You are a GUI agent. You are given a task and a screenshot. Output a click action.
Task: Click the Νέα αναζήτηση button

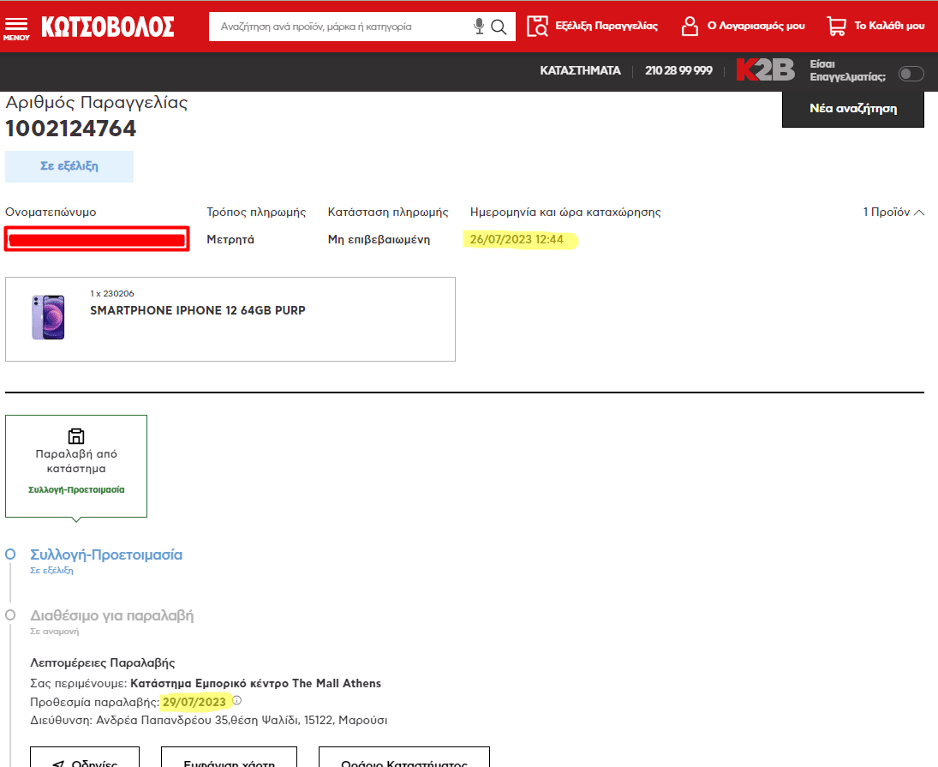pos(852,109)
